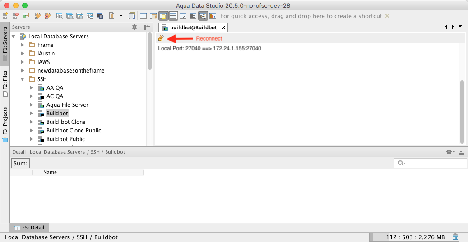Expand the IAWS folder
This screenshot has width=468, height=242.
click(23, 62)
